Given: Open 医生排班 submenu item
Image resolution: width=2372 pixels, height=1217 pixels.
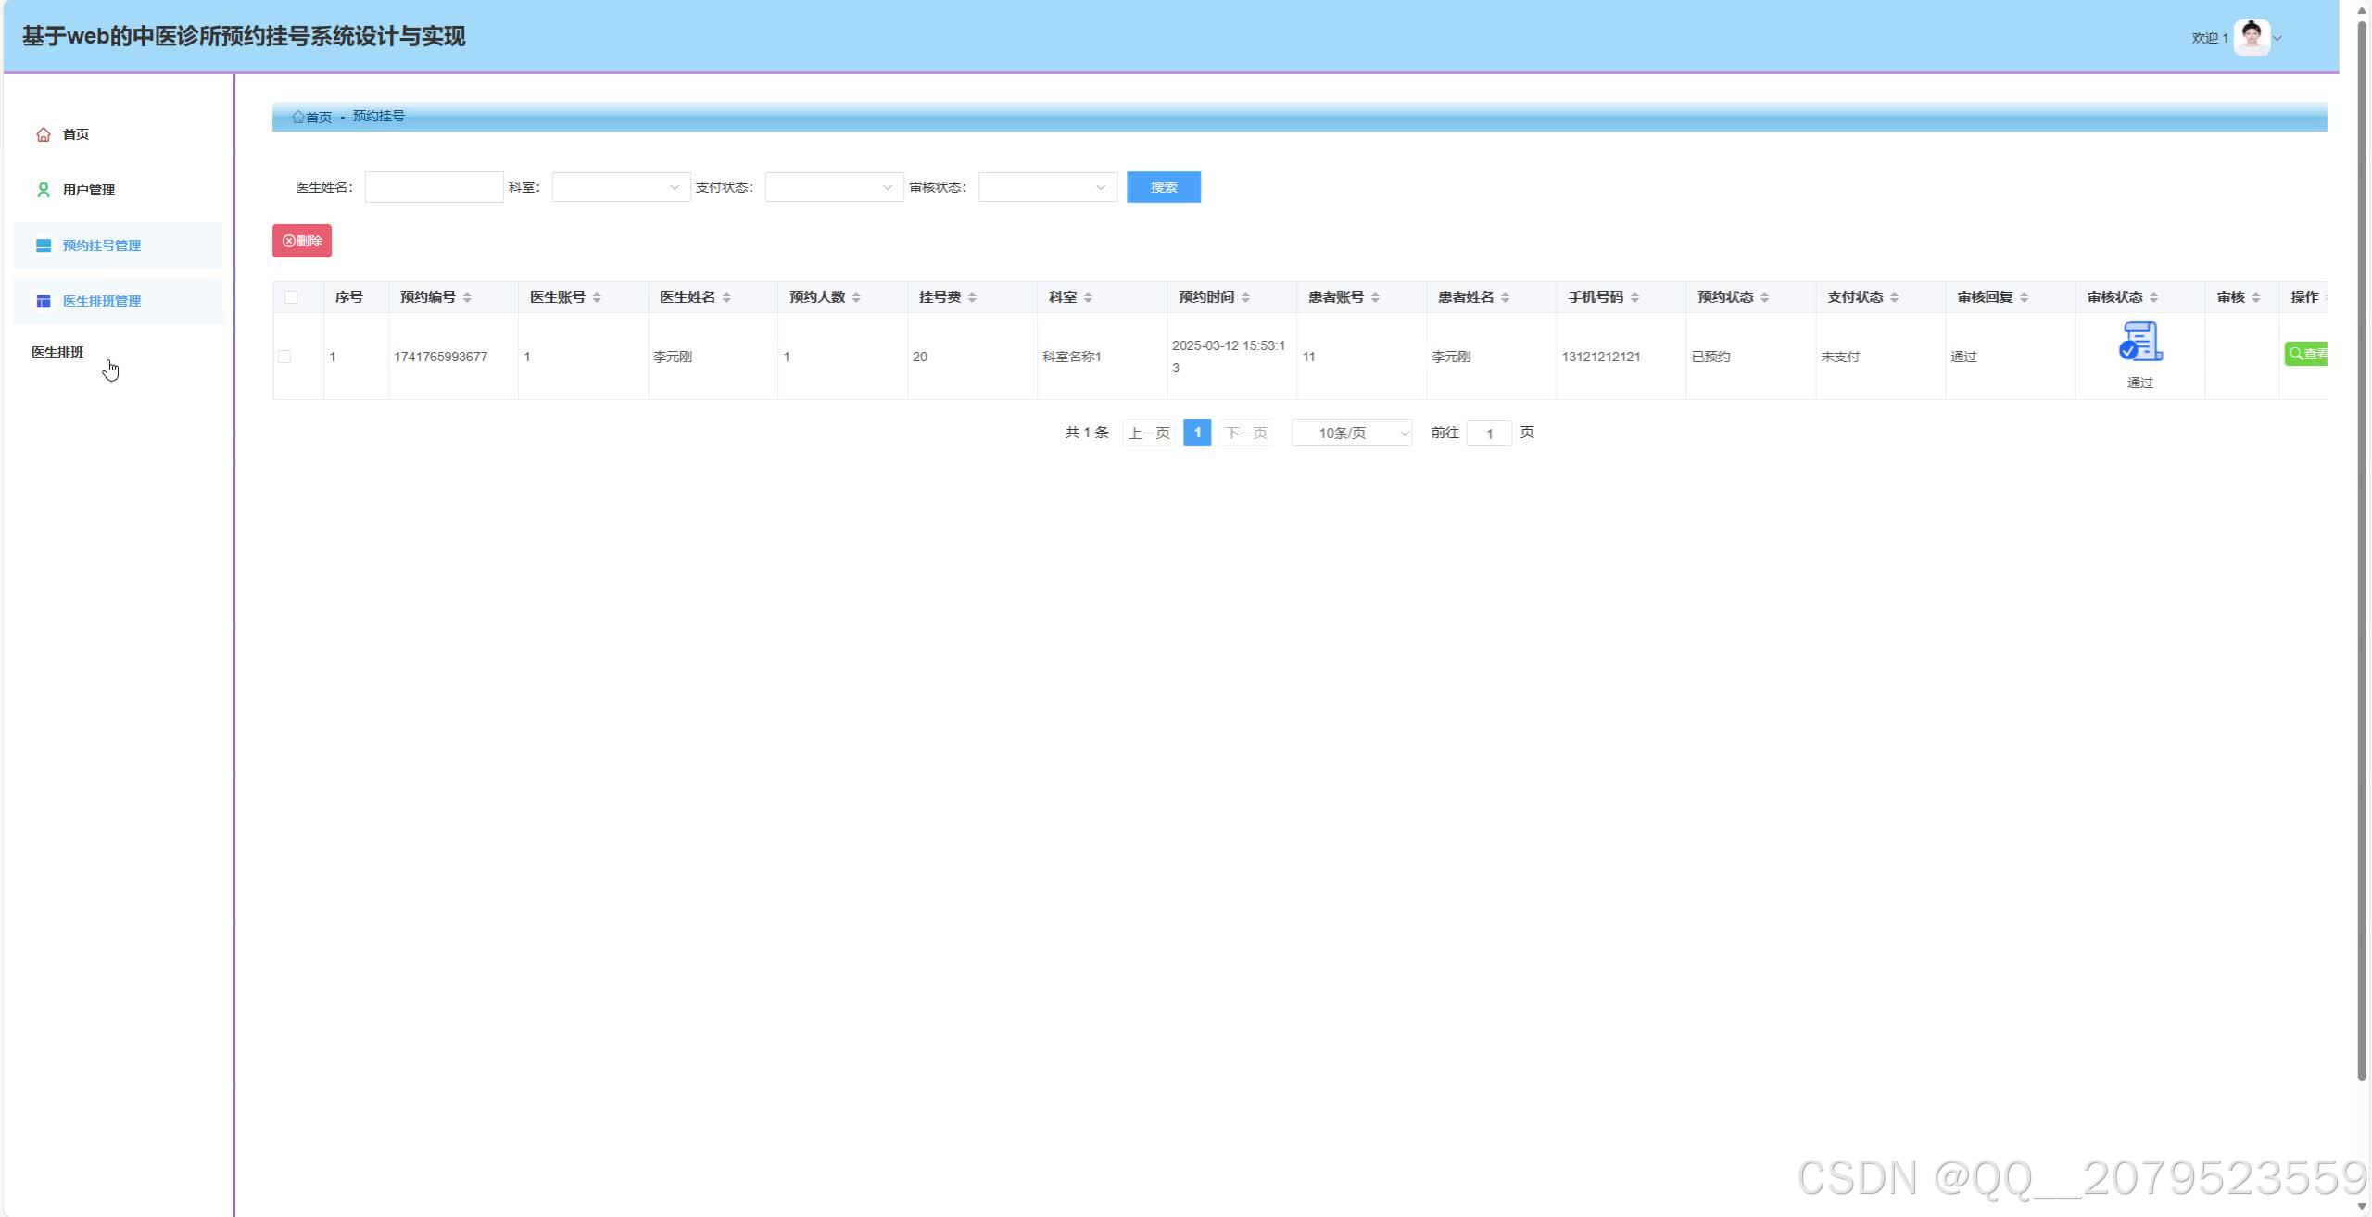Looking at the screenshot, I should (x=57, y=352).
